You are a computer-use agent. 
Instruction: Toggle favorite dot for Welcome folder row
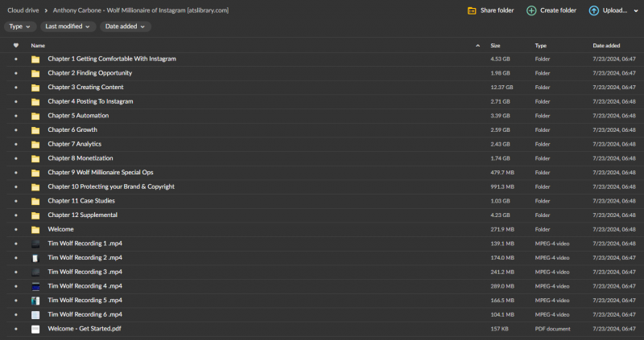click(16, 229)
